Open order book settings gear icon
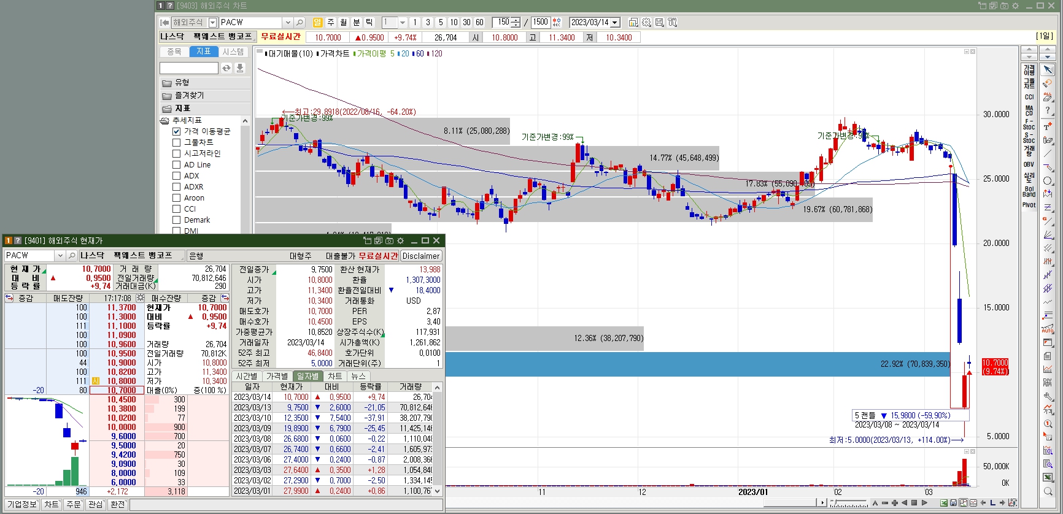The image size is (1063, 514). [x=141, y=298]
